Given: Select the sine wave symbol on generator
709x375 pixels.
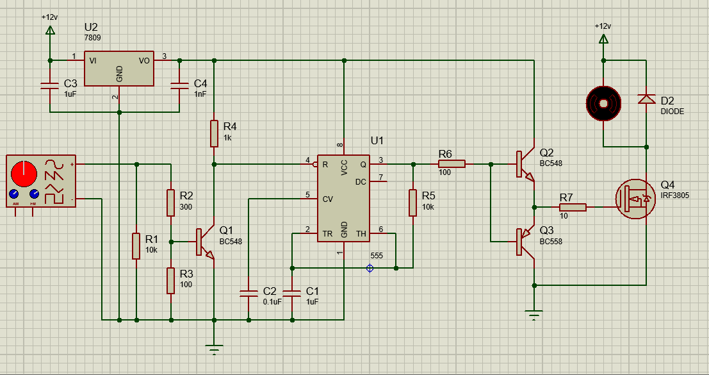Looking at the screenshot, I should coord(58,164).
